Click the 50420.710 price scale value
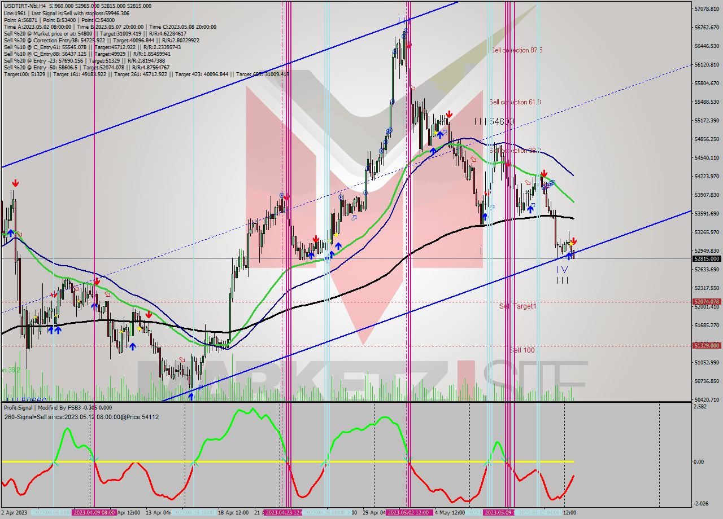The image size is (723, 519). coord(707,399)
